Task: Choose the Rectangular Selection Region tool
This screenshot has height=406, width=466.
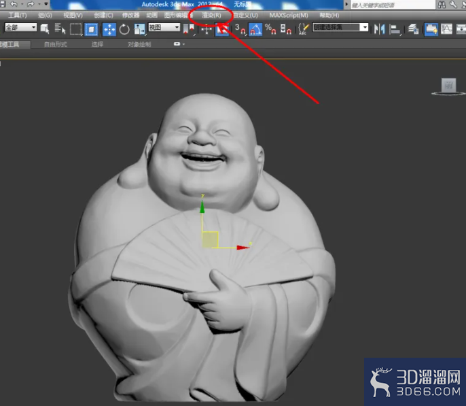Action: [76, 29]
